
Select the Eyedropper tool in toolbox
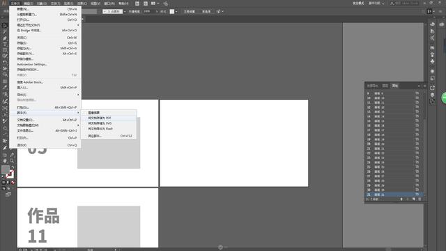[5, 87]
